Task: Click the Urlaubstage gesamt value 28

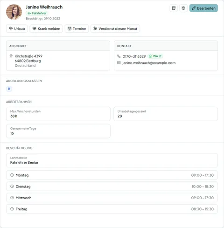Action: tap(120, 116)
